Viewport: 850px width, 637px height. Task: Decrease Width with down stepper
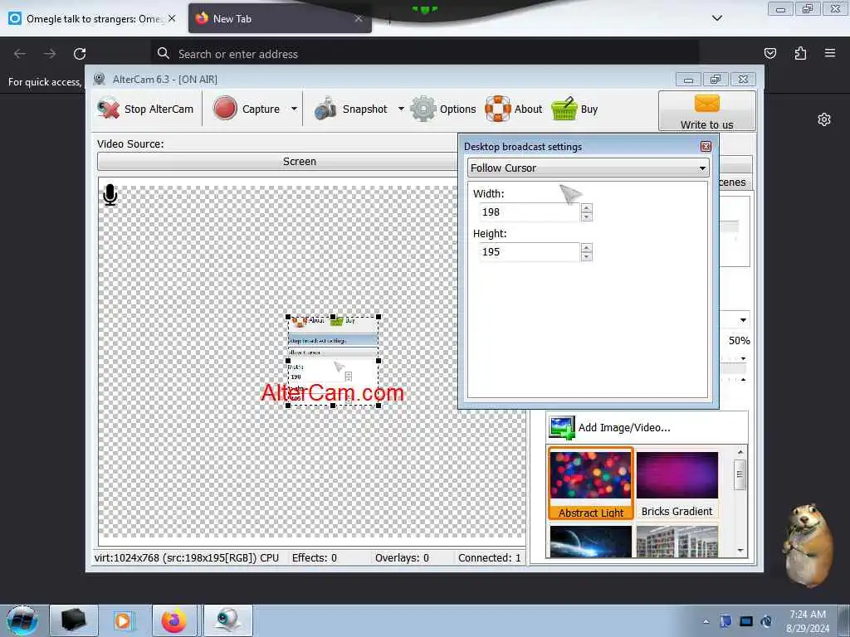(x=587, y=216)
